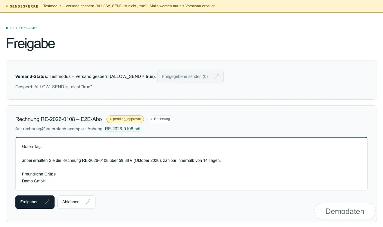Click Freigegebene senden (0) button
Viewport: 383px width, 227px height.
pos(190,77)
